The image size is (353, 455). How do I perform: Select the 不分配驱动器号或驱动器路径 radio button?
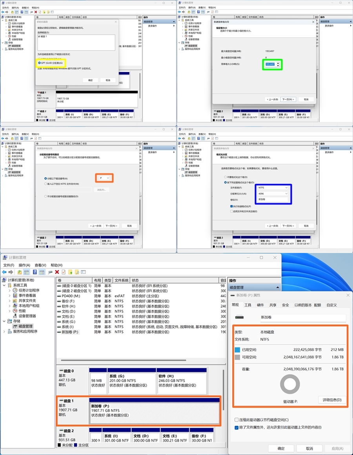45,197
